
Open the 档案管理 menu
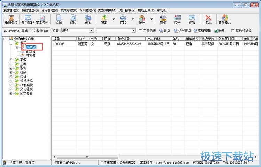coord(30,10)
